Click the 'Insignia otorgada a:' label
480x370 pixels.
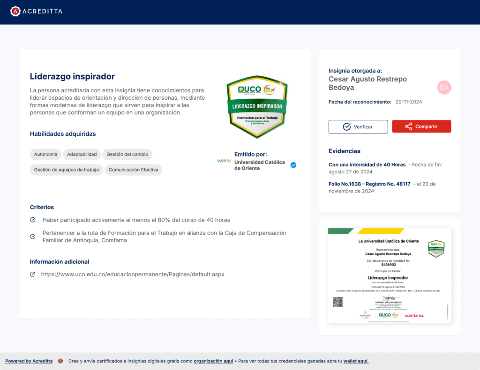pyautogui.click(x=355, y=71)
